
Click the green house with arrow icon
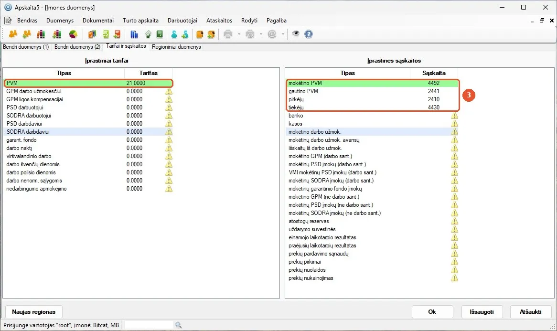click(149, 34)
